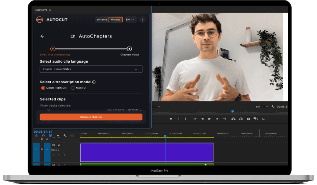The width and height of the screenshot is (317, 185).
Task: Click the timeline playhead at 00:03:34
Action: (x=165, y=136)
